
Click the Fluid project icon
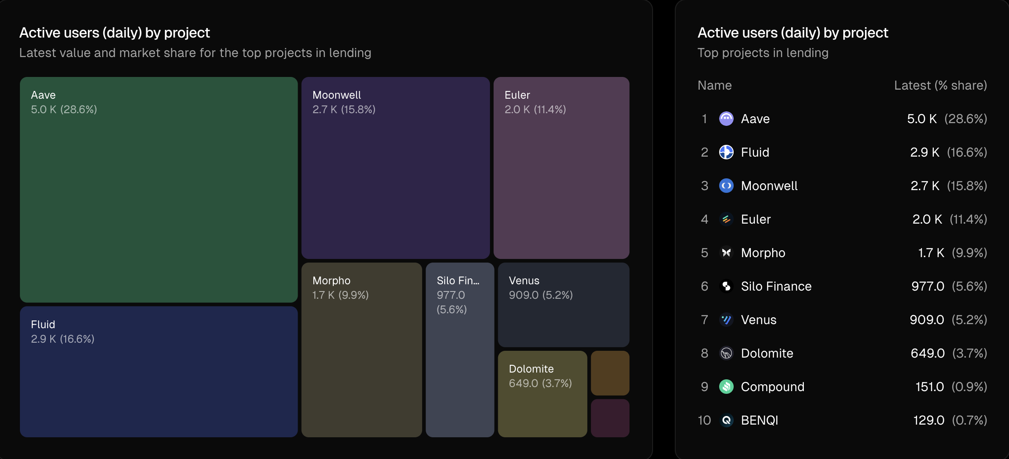click(726, 153)
